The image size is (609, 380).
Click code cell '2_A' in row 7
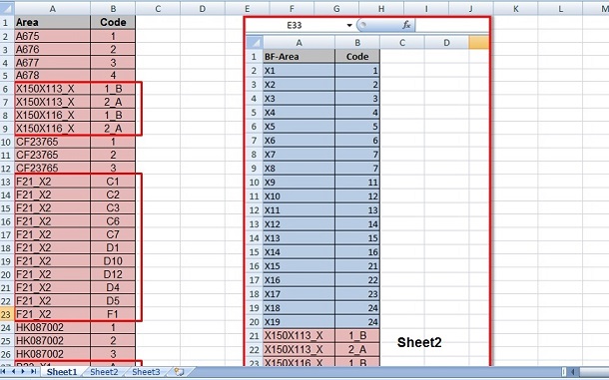click(113, 102)
